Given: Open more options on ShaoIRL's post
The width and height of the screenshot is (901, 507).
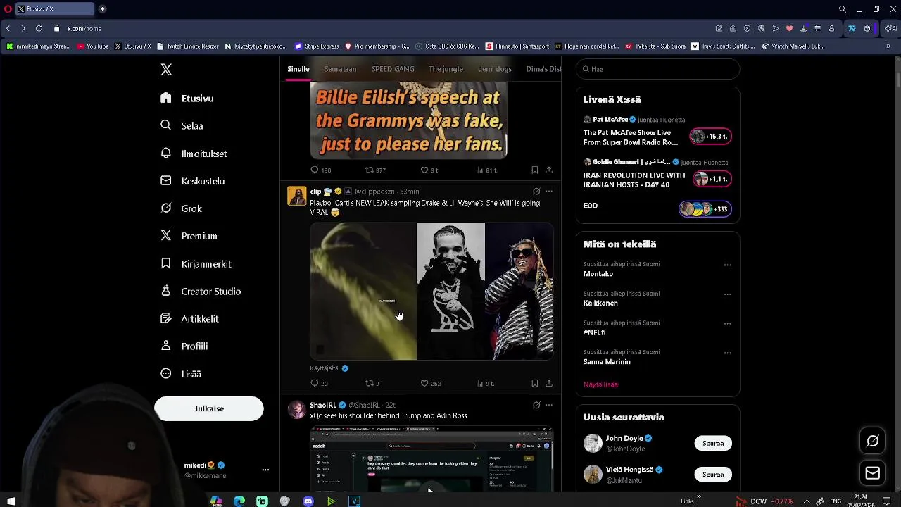Looking at the screenshot, I should pyautogui.click(x=549, y=405).
